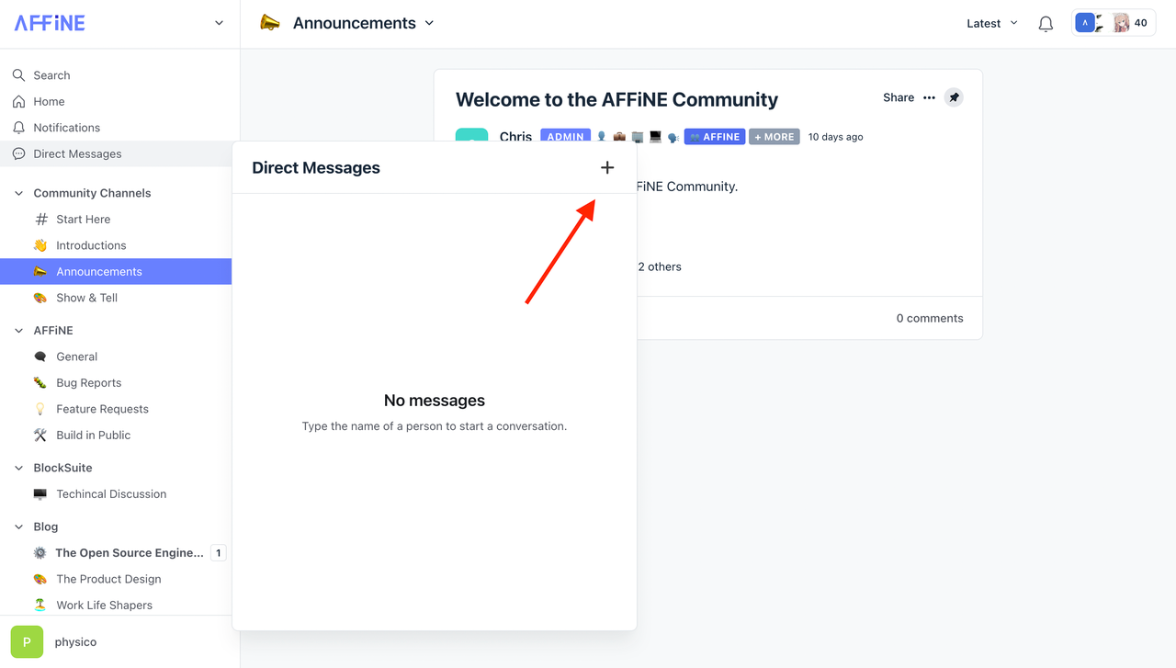Click the '2 others' text on post
The height and width of the screenshot is (668, 1176).
(660, 266)
